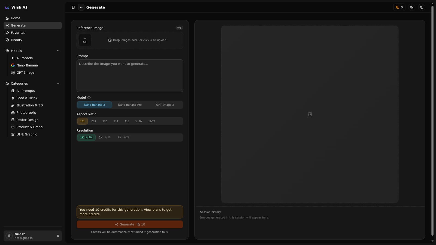Image resolution: width=436 pixels, height=245 pixels.
Task: Open the language translation icon
Action: click(412, 7)
